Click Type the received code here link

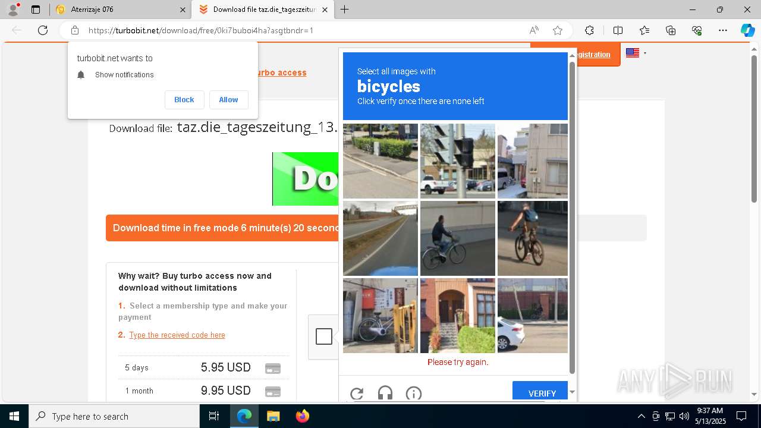pos(177,335)
